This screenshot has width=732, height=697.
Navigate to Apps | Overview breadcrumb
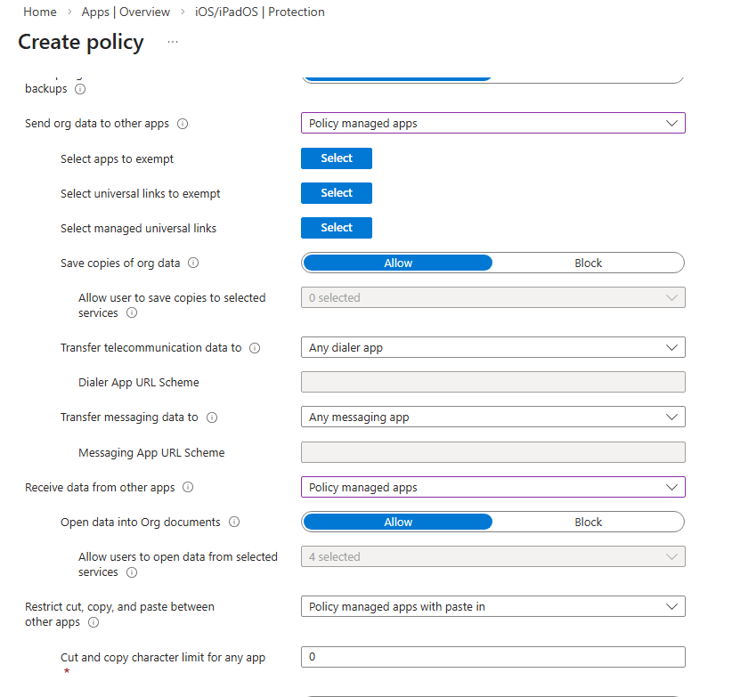pos(126,12)
